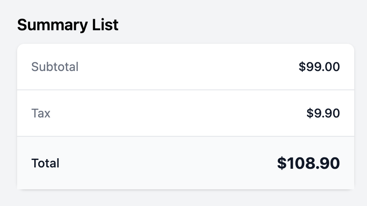Click the $99.00 subtotal amount
The image size is (367, 206).
point(319,67)
